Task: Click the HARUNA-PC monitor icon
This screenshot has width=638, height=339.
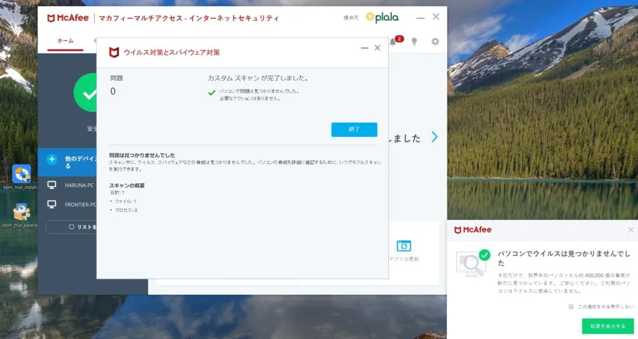Action: (52, 185)
